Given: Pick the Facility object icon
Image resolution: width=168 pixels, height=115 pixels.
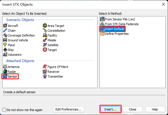Looking at the screenshot, I should [45, 35].
